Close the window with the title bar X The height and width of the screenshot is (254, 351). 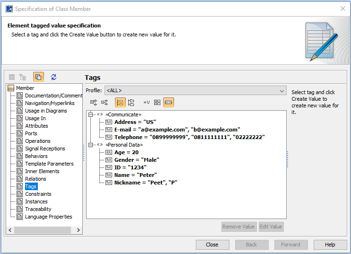coord(342,9)
